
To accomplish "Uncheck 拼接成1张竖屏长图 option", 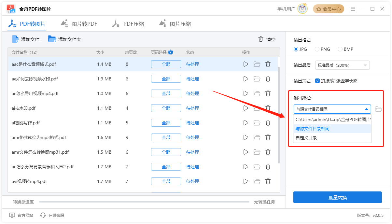I will click(x=317, y=81).
